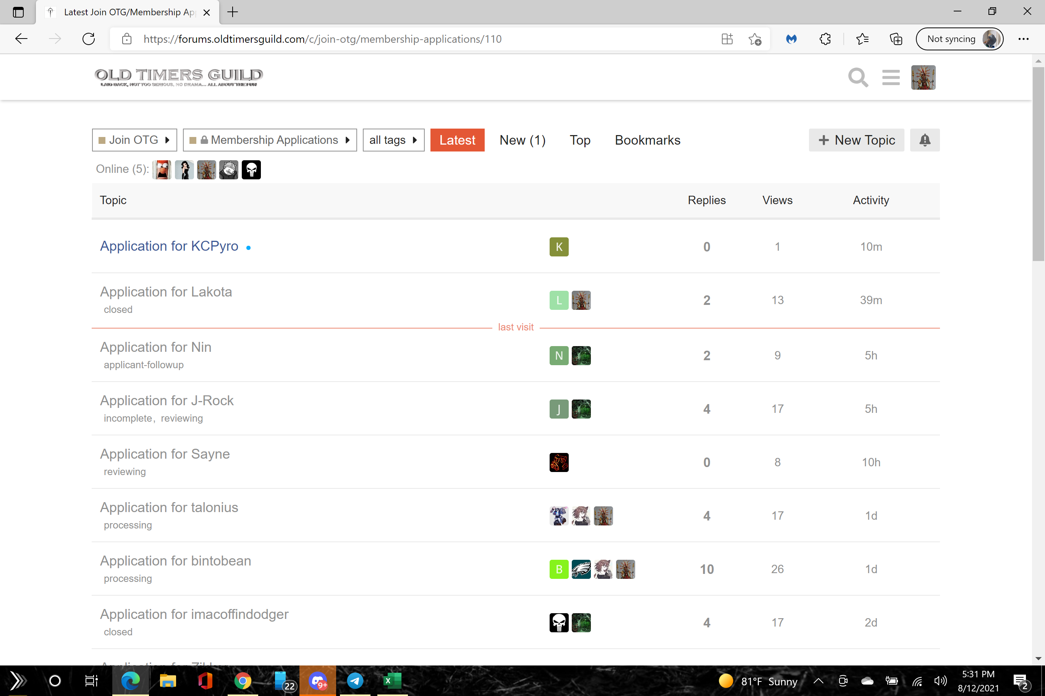Click the notification bell button

tap(925, 140)
